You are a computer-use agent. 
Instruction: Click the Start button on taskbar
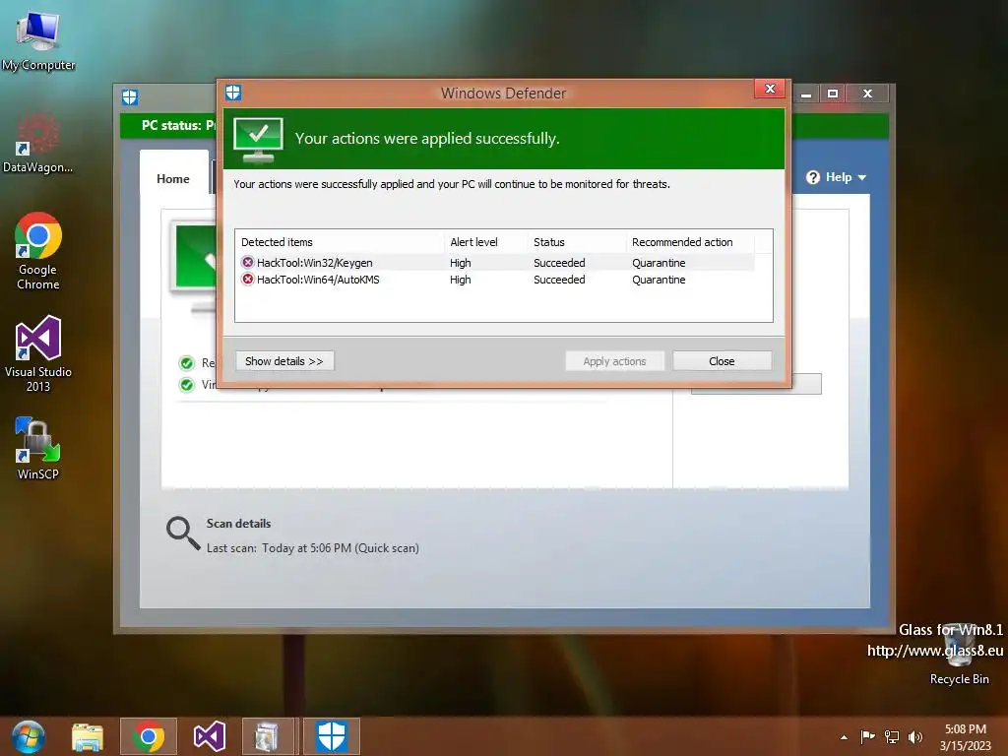coord(28,736)
